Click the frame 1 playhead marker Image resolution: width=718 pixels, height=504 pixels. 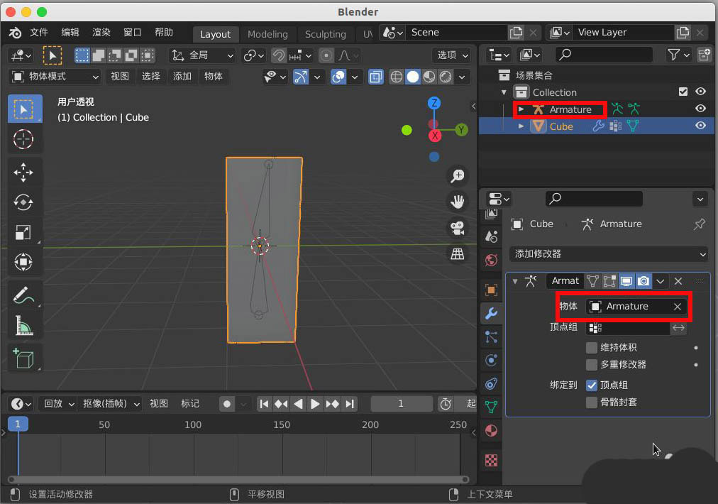(x=18, y=424)
